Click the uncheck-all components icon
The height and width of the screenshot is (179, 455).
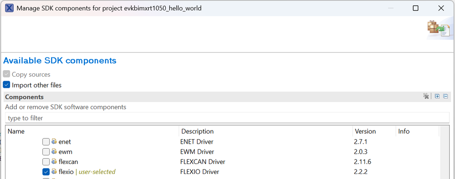click(426, 97)
